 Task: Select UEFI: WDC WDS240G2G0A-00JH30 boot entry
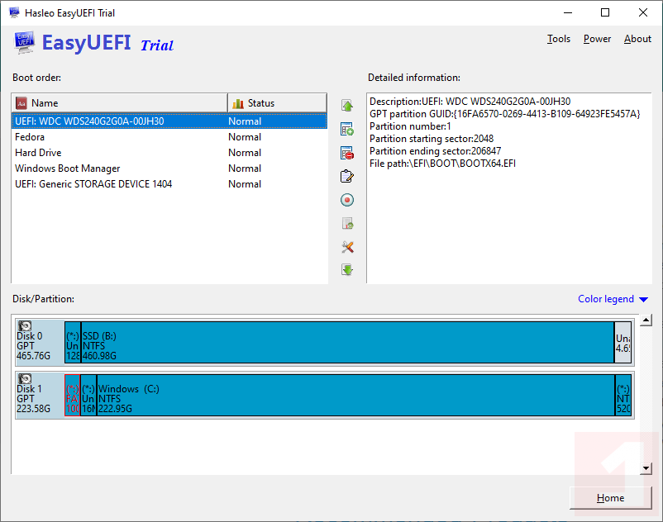(x=169, y=121)
